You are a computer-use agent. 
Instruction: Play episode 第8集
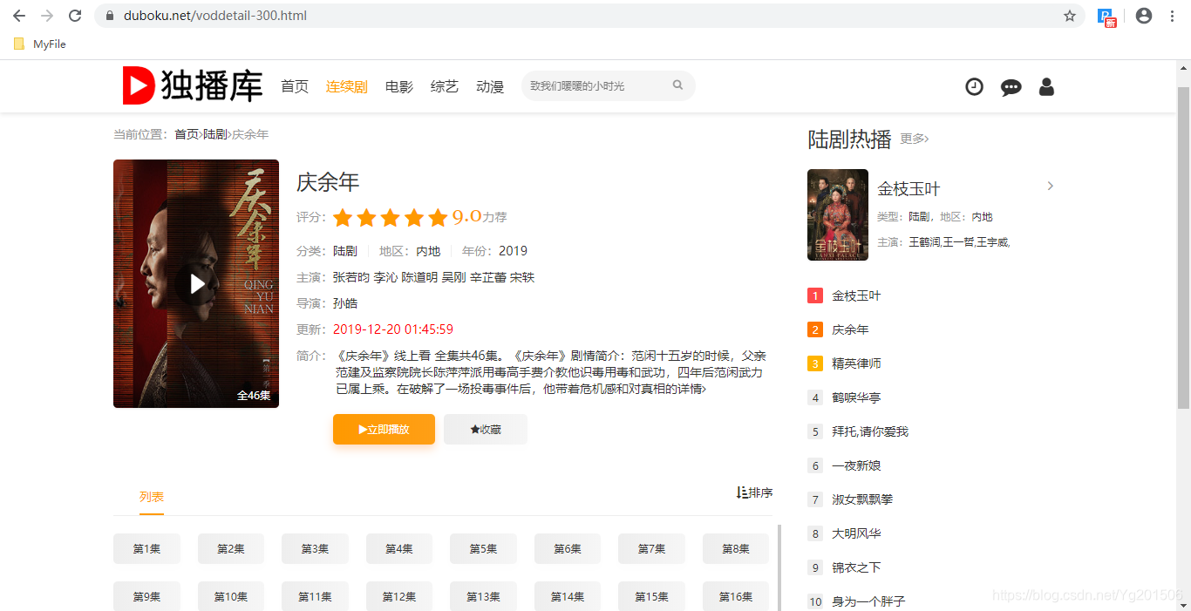tap(736, 549)
